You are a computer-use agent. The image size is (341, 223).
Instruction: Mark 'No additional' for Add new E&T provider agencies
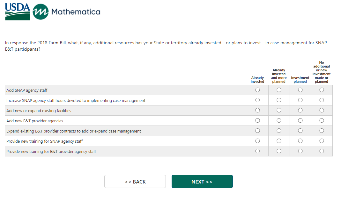coord(322,121)
